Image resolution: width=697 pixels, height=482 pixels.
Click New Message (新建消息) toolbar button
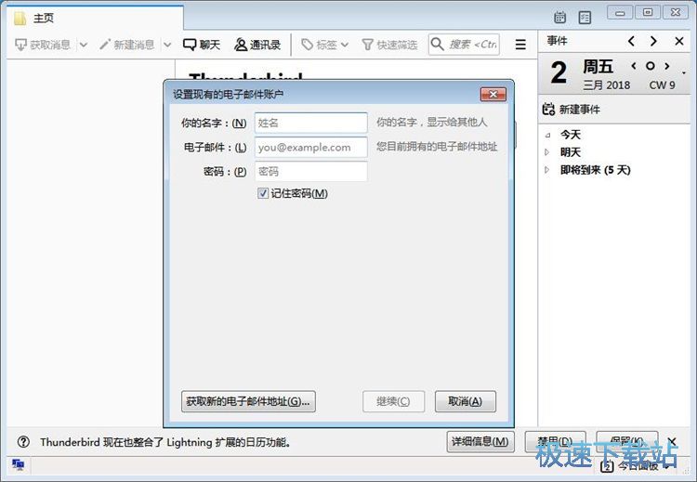click(x=127, y=45)
